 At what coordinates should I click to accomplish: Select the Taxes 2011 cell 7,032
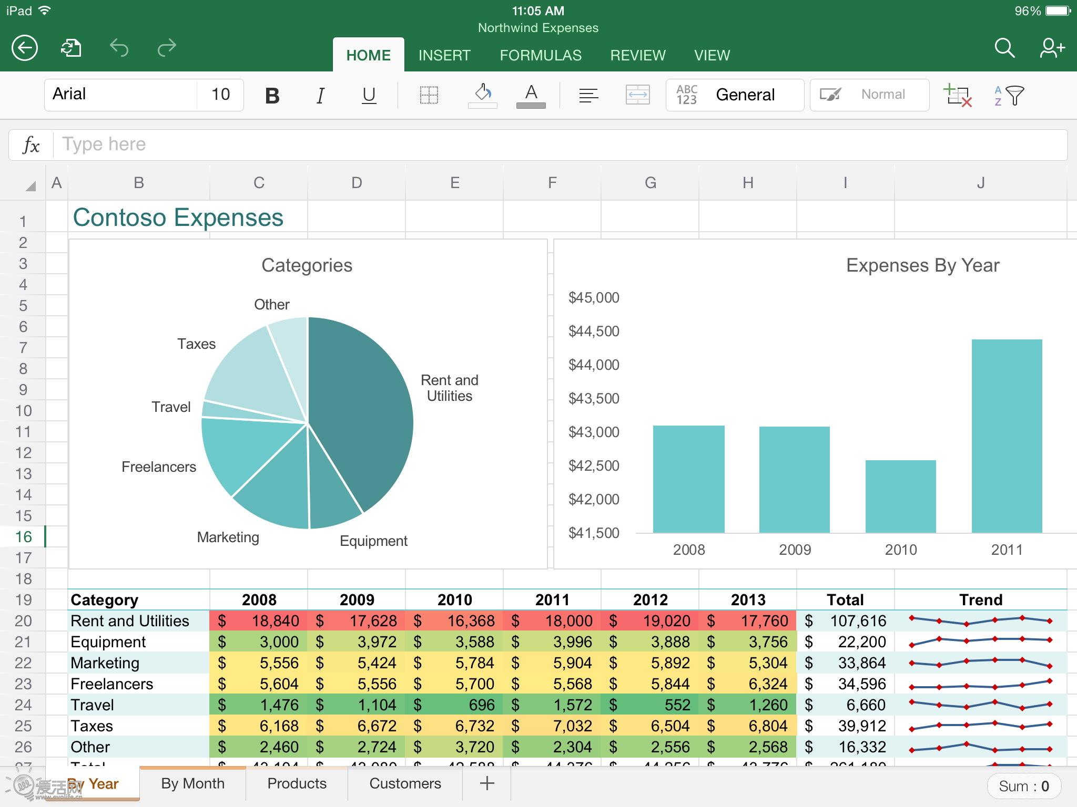point(552,726)
